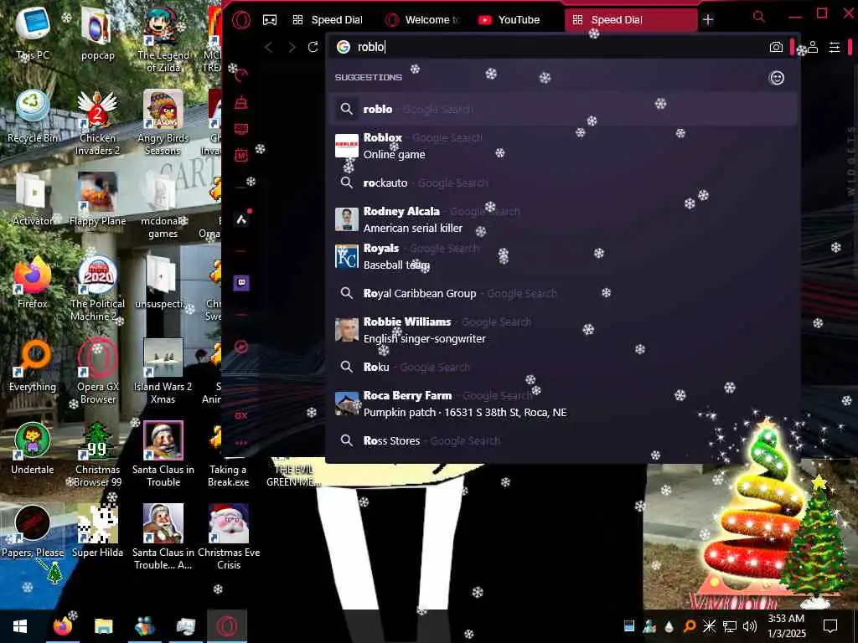
Task: Select the popcap desktop icon
Action: [x=97, y=33]
